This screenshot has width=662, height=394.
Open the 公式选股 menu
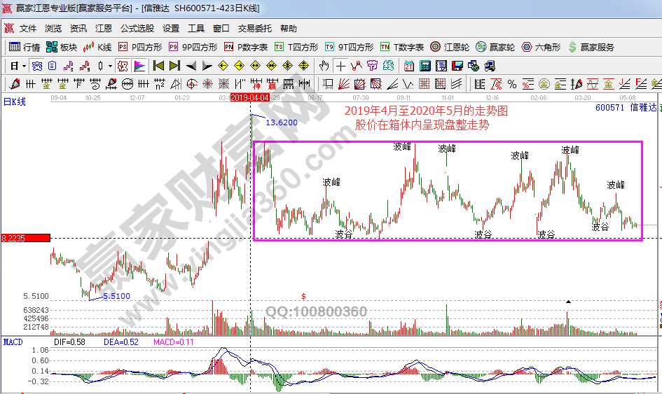(x=137, y=29)
